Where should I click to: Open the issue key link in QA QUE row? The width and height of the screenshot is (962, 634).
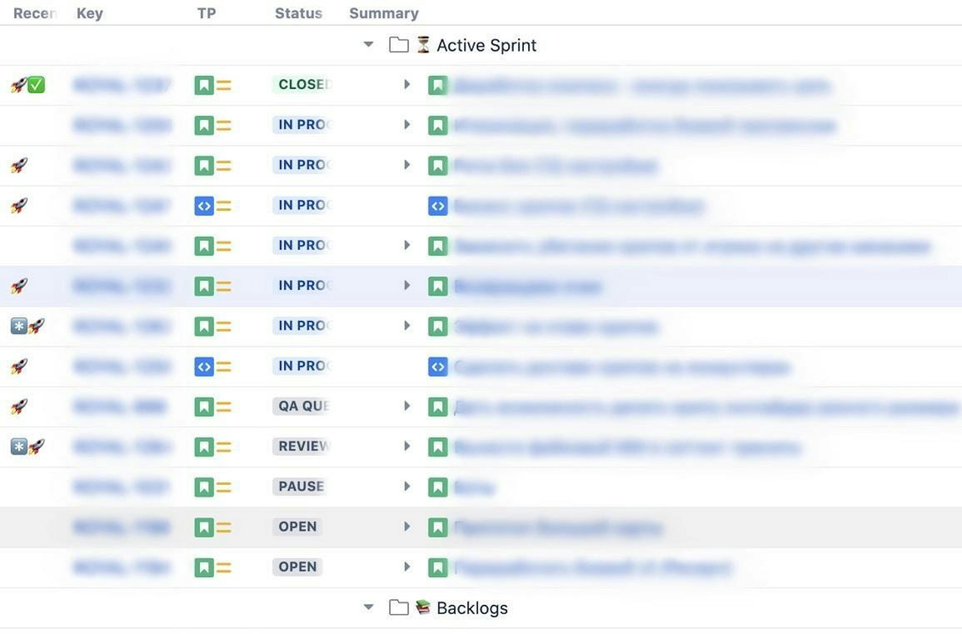[x=120, y=407]
